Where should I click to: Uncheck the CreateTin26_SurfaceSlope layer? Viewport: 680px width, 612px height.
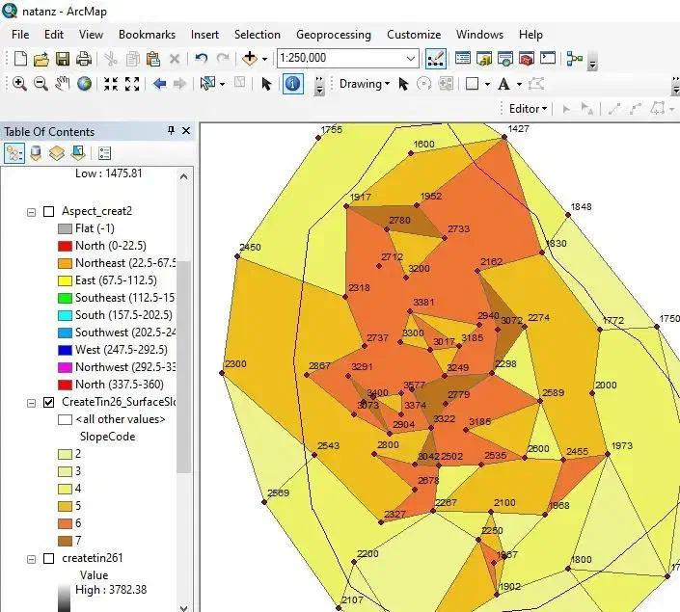(x=48, y=403)
